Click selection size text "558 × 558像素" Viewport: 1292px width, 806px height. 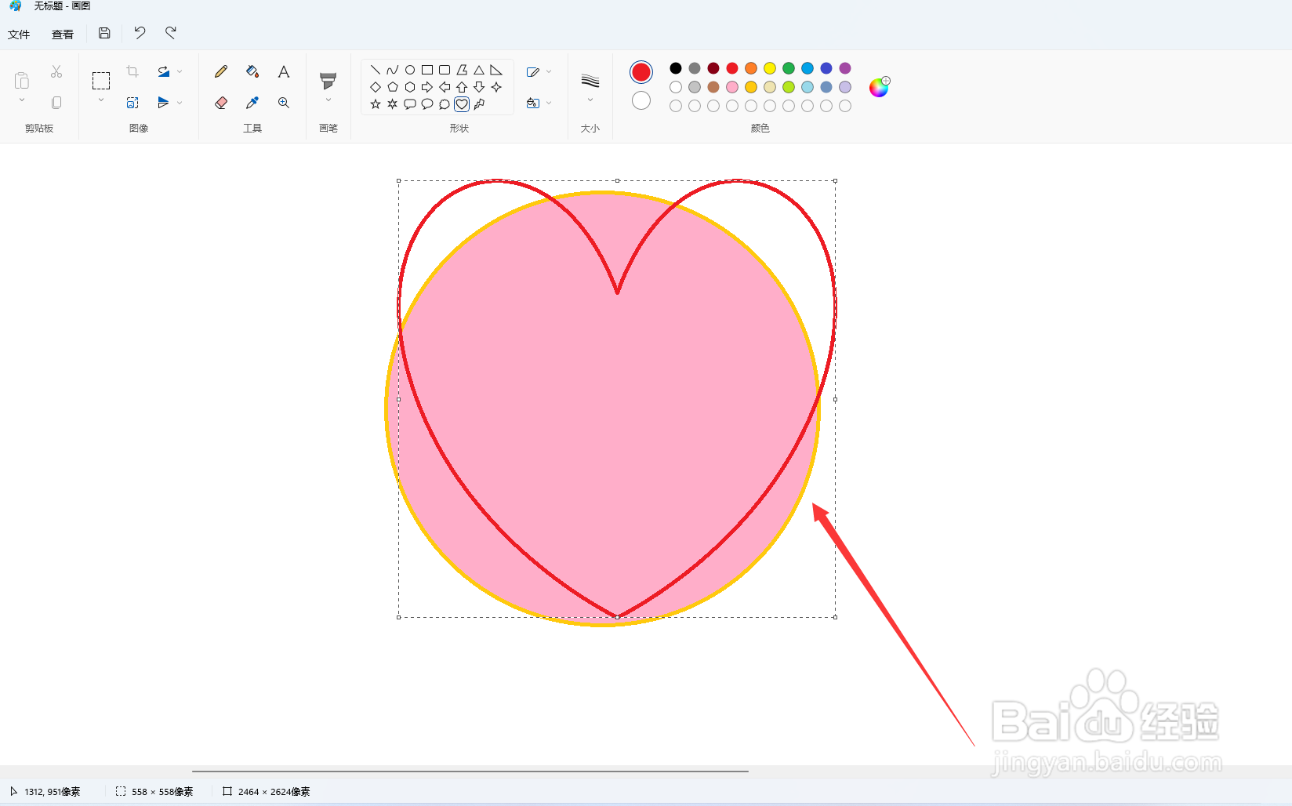[162, 792]
